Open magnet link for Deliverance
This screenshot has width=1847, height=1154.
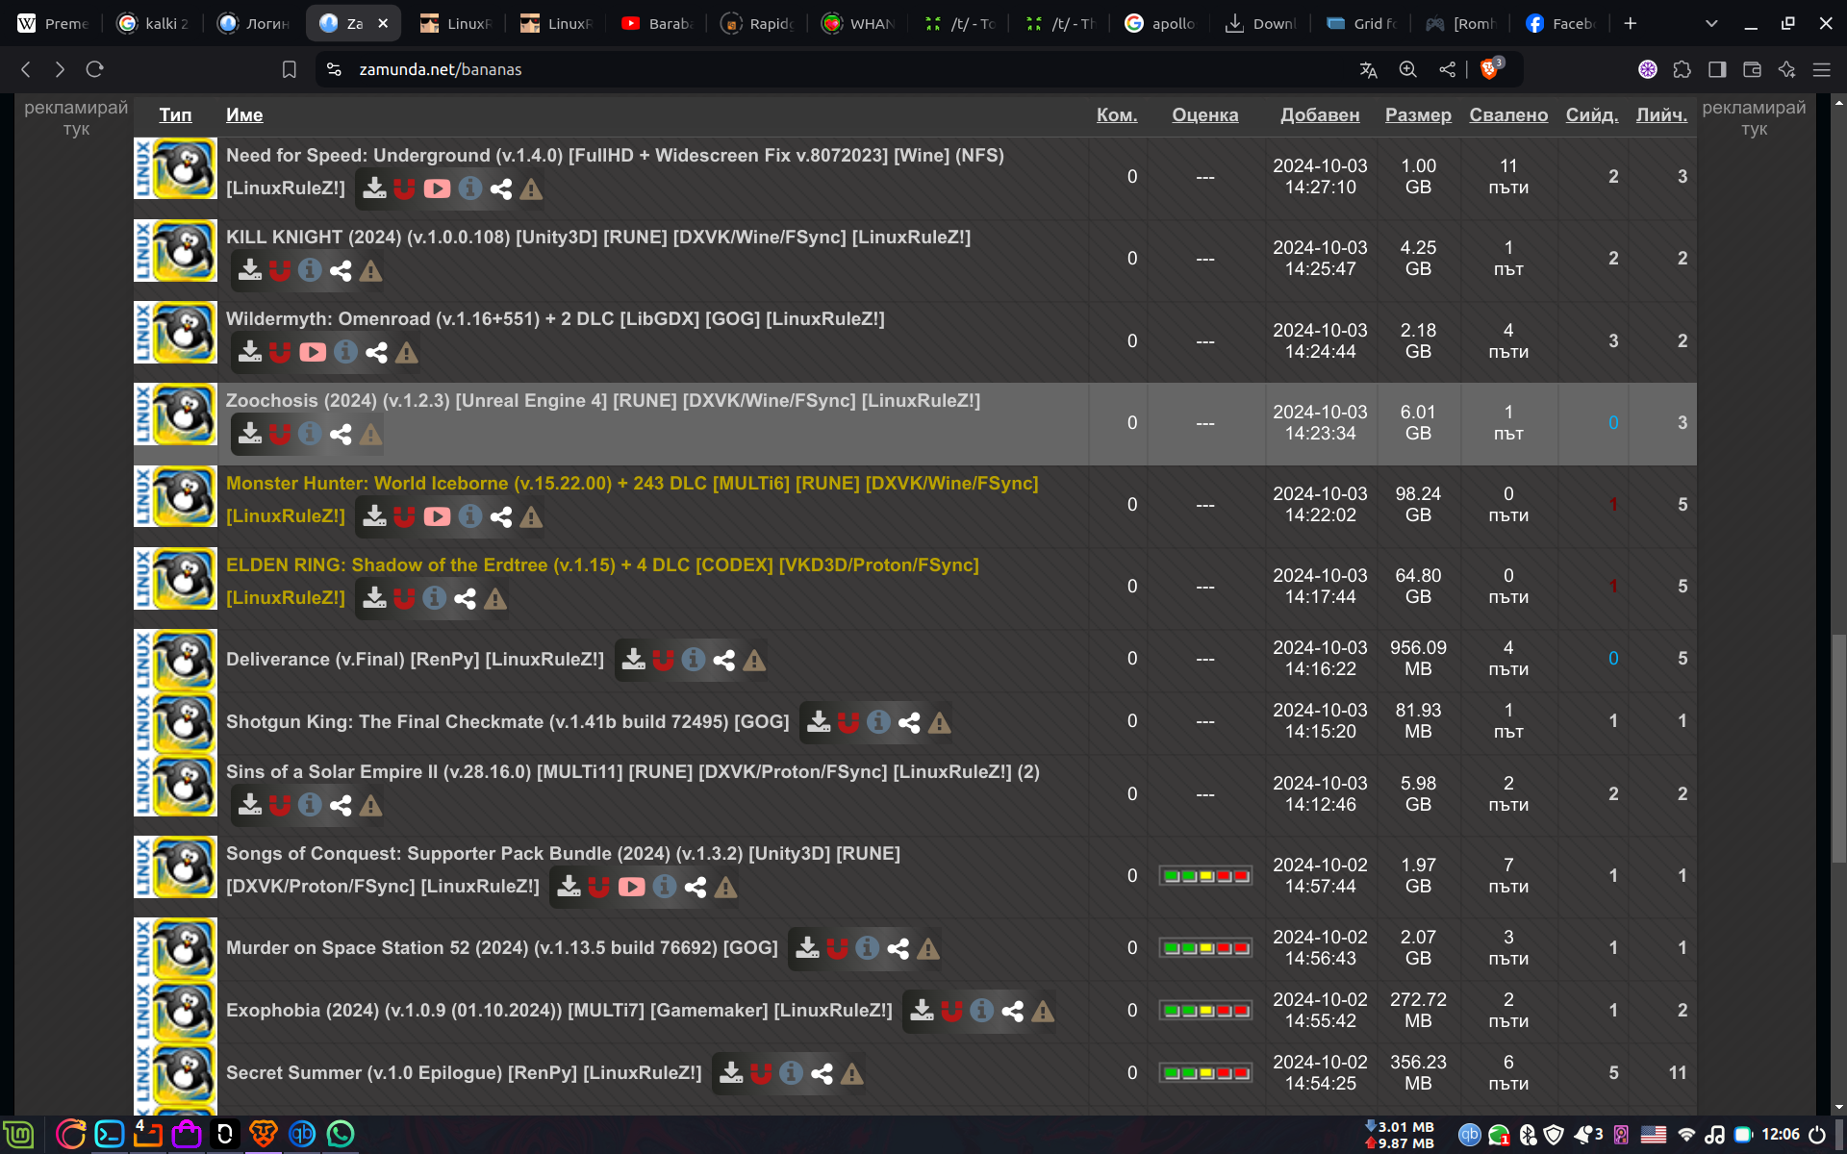pos(663,660)
